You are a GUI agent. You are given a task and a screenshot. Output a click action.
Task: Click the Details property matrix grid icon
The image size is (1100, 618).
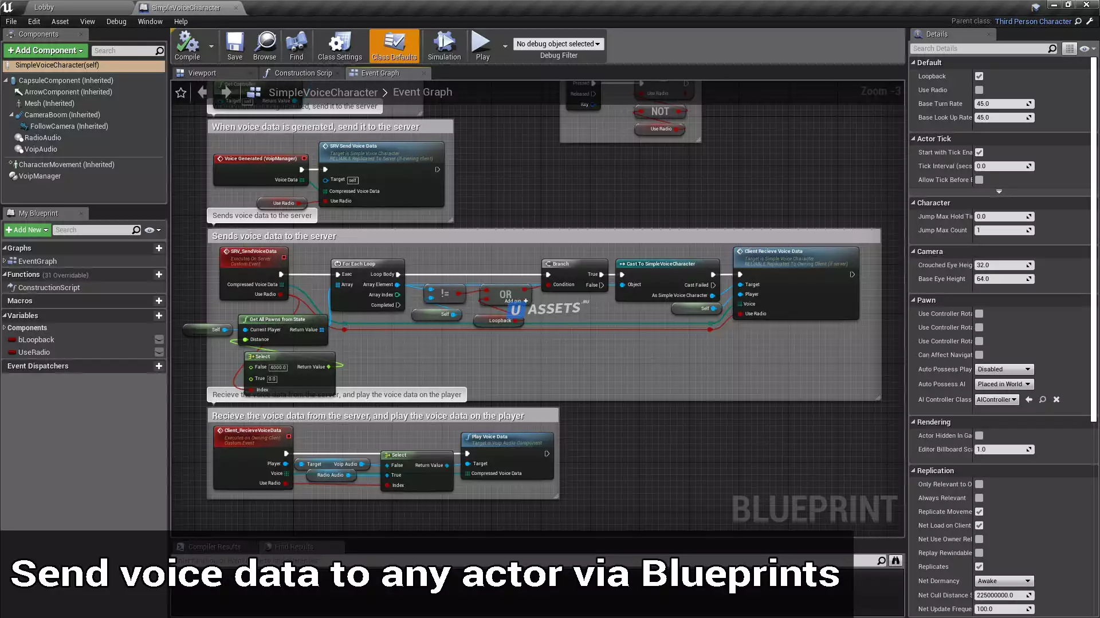pyautogui.click(x=1069, y=49)
